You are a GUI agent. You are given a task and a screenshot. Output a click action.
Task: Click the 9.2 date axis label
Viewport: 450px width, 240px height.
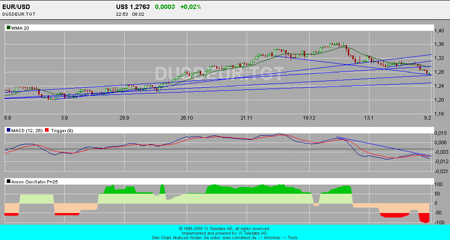coord(427,118)
